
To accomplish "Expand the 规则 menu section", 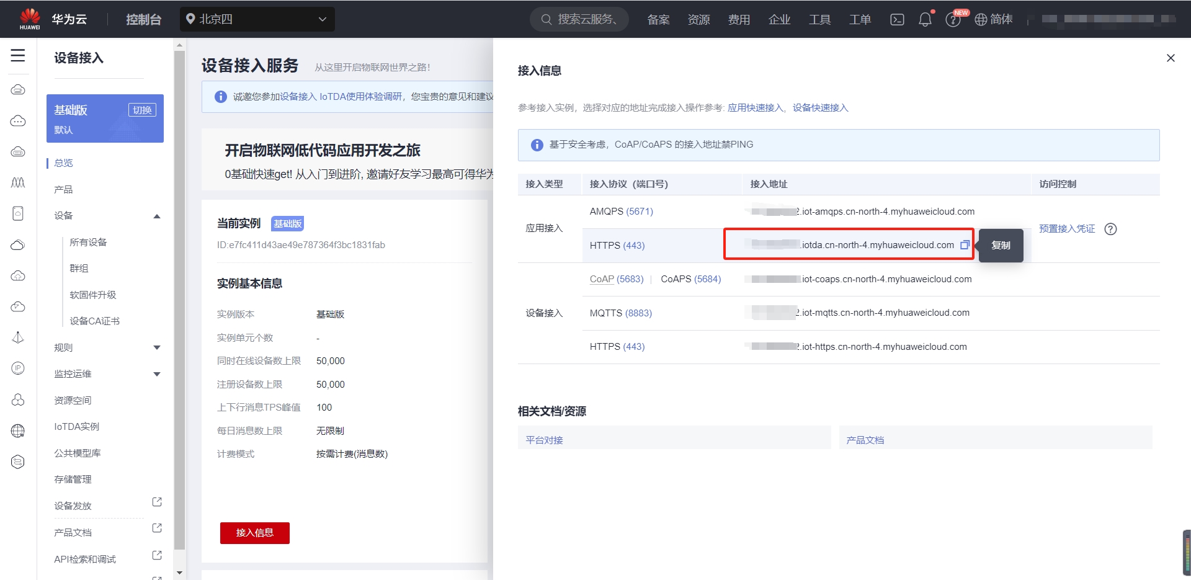I will (x=157, y=348).
